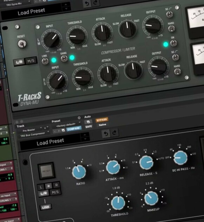Screen dimensions: 204x222
Task: Open the circular preset menu icon beside Preset
Action: coord(79,118)
